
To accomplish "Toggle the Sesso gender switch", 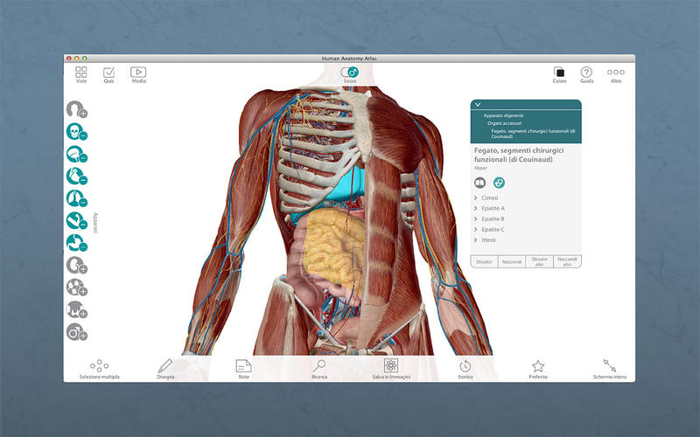I will pos(350,72).
